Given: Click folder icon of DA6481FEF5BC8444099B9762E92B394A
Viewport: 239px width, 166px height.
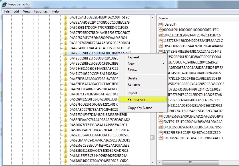Looking at the screenshot, I should tap(66, 155).
